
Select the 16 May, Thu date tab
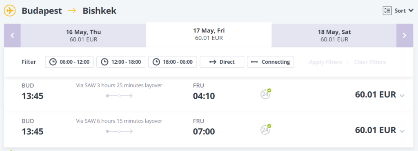83,35
